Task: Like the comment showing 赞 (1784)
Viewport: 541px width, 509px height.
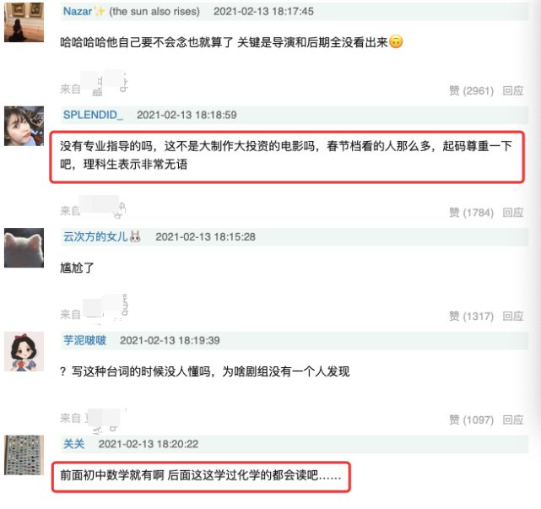Action: pyautogui.click(x=471, y=213)
